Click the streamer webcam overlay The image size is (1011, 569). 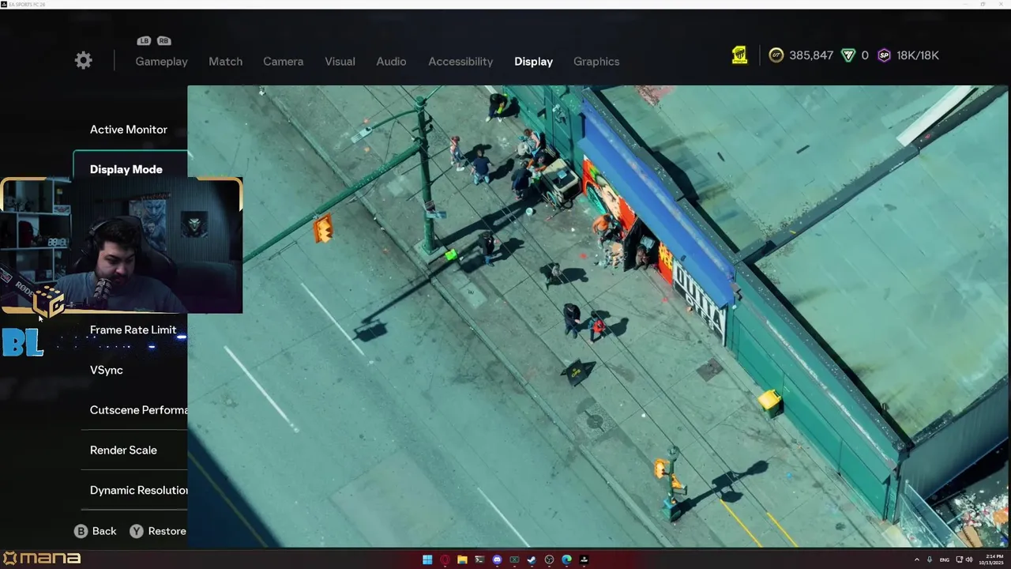click(122, 246)
